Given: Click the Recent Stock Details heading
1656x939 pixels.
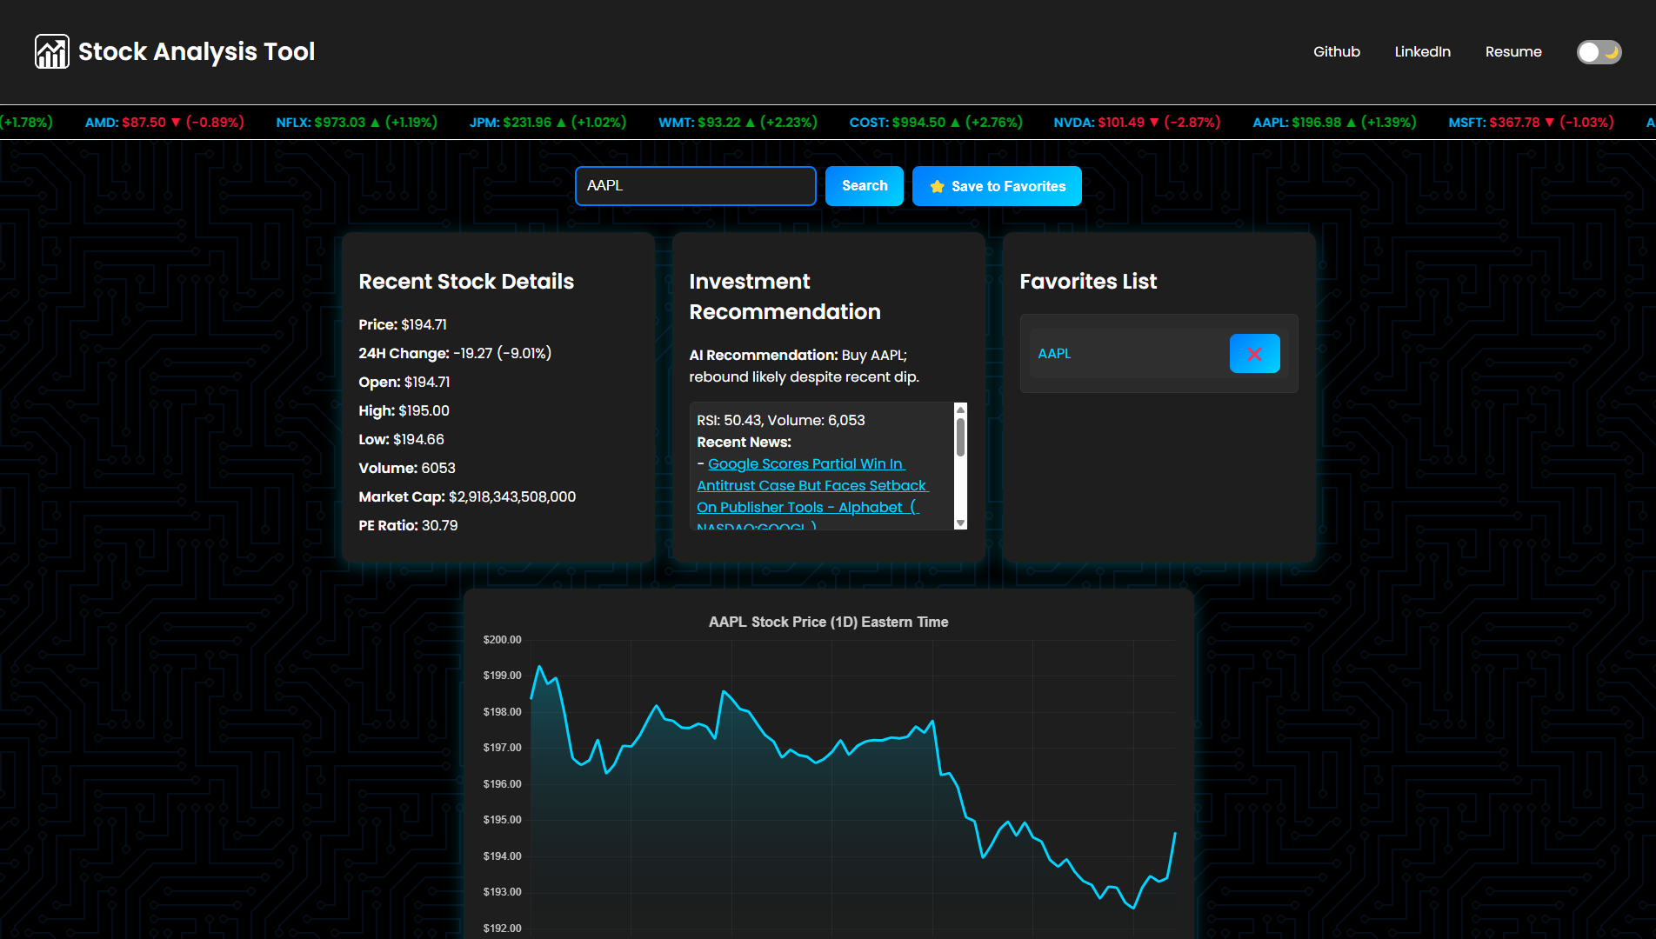Looking at the screenshot, I should (466, 282).
